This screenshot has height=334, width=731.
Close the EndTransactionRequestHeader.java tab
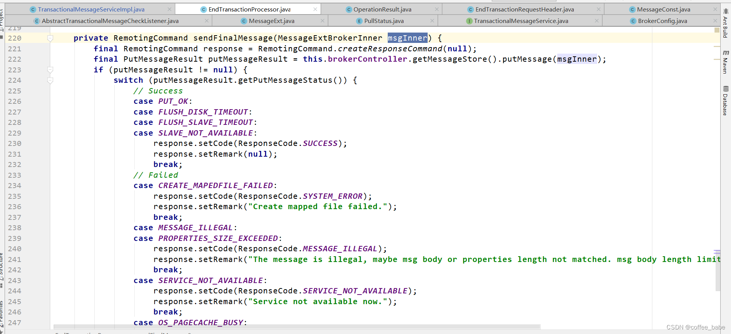(599, 9)
